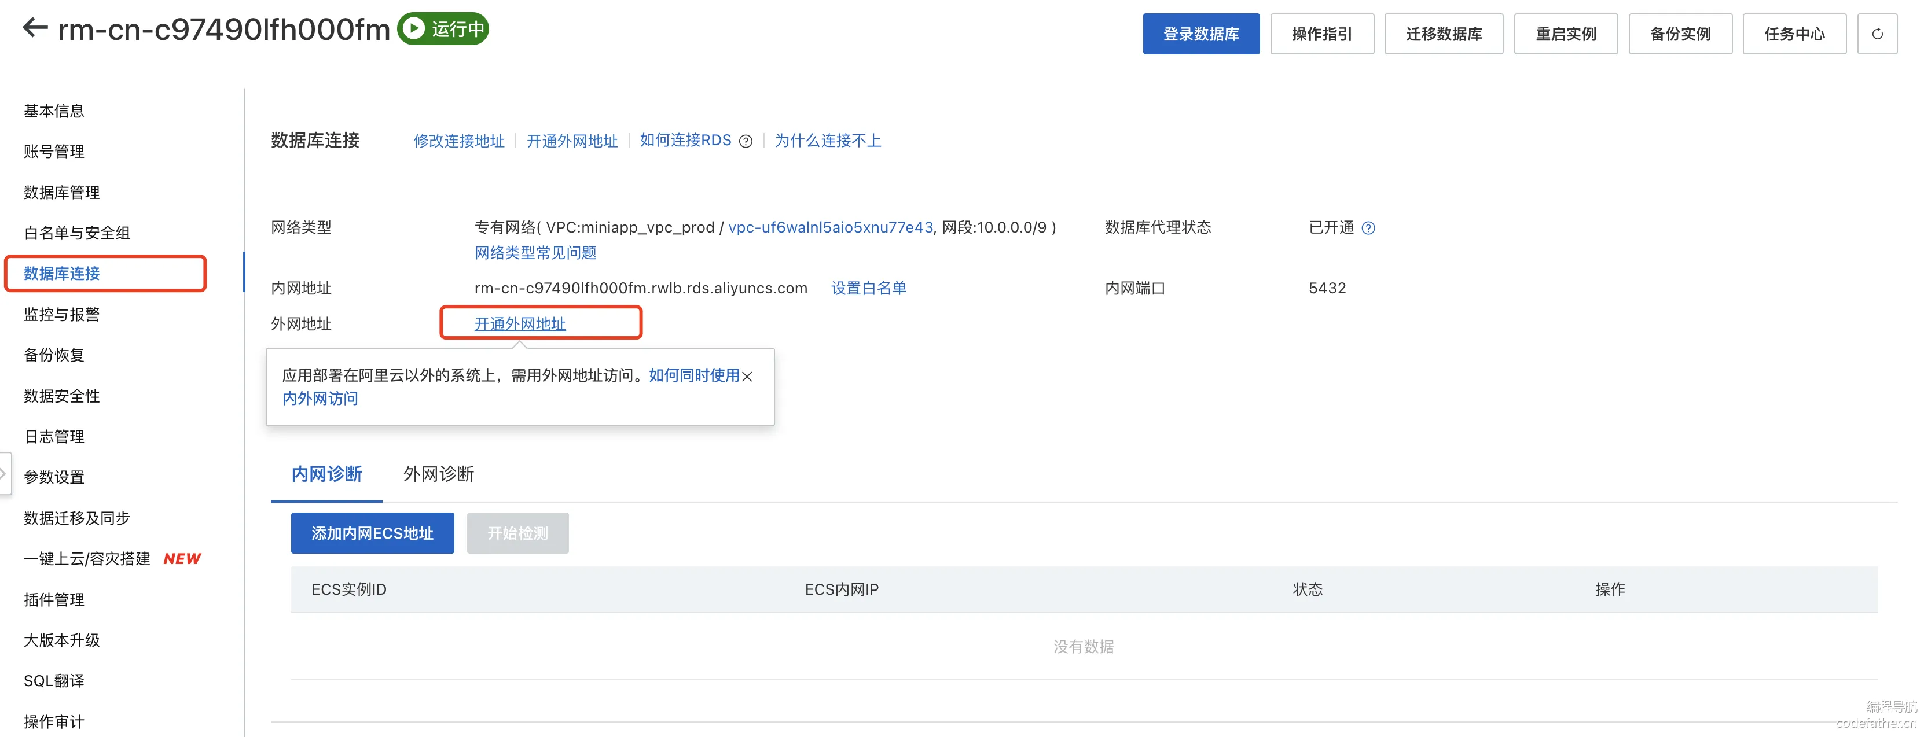Click the 运行中 status badge
Image resolution: width=1924 pixels, height=737 pixels.
pos(443,28)
